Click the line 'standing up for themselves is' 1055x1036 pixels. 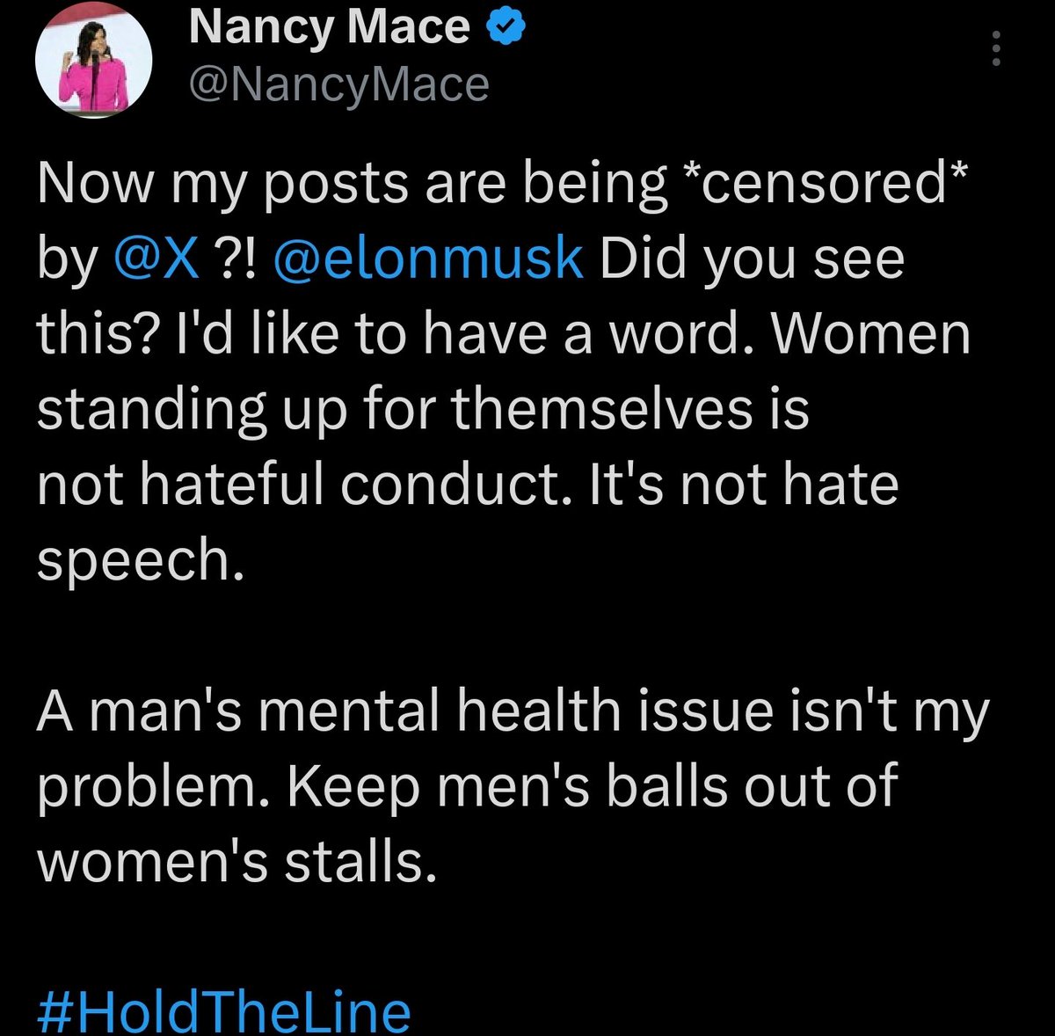point(422,410)
